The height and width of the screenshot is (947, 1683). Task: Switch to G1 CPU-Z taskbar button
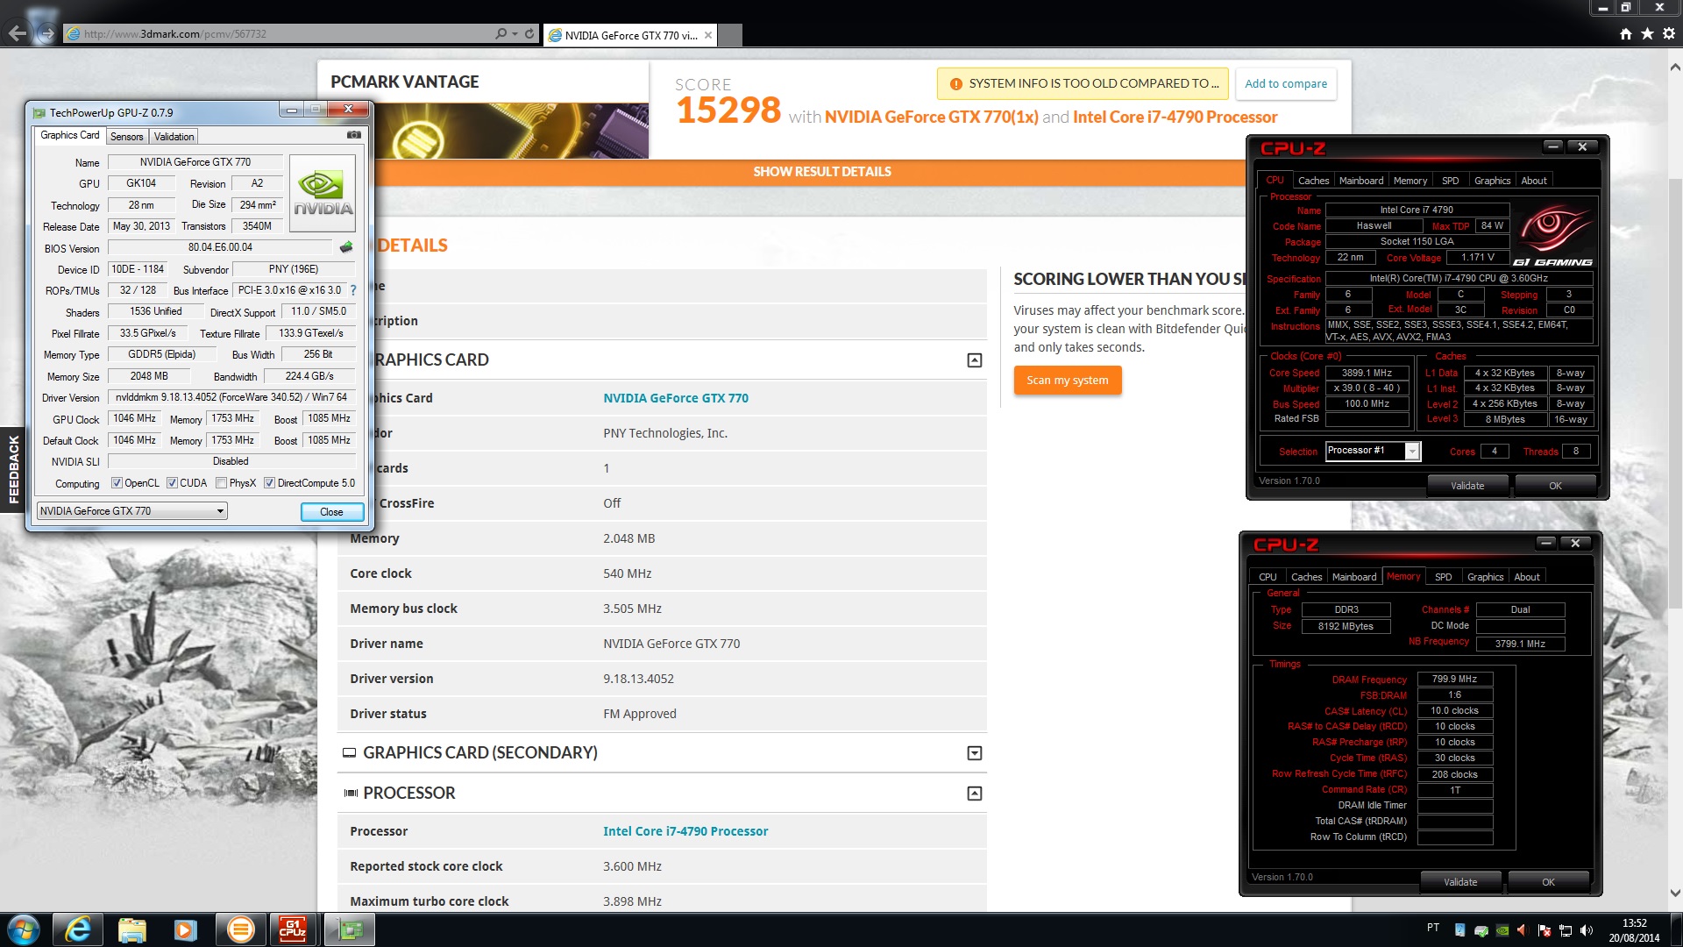tap(293, 929)
